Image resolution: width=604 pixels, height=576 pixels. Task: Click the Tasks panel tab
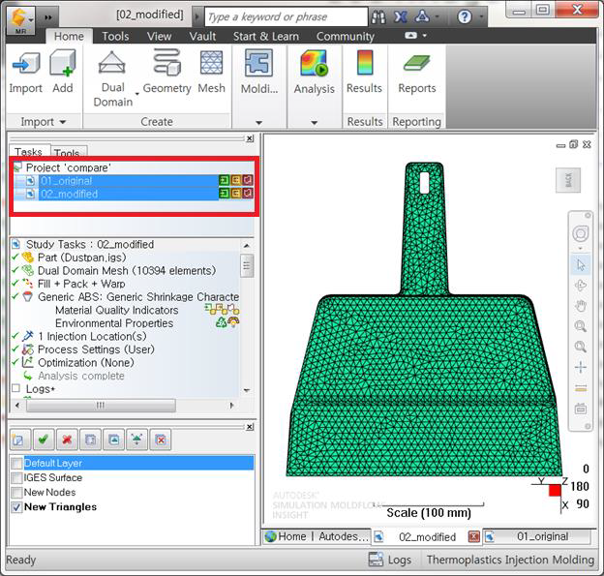pos(28,152)
